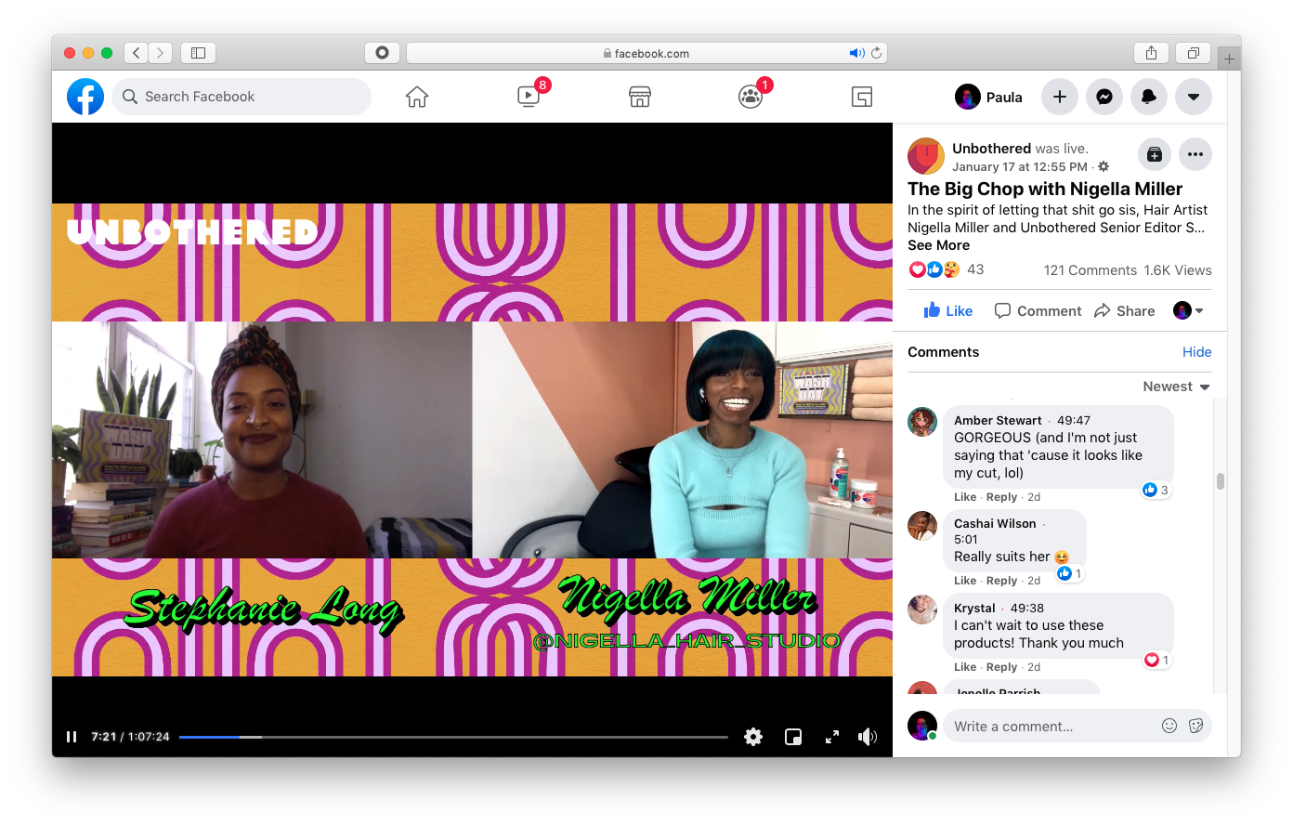Open the post audience settings gear
Image resolution: width=1293 pixels, height=826 pixels.
tap(1104, 167)
